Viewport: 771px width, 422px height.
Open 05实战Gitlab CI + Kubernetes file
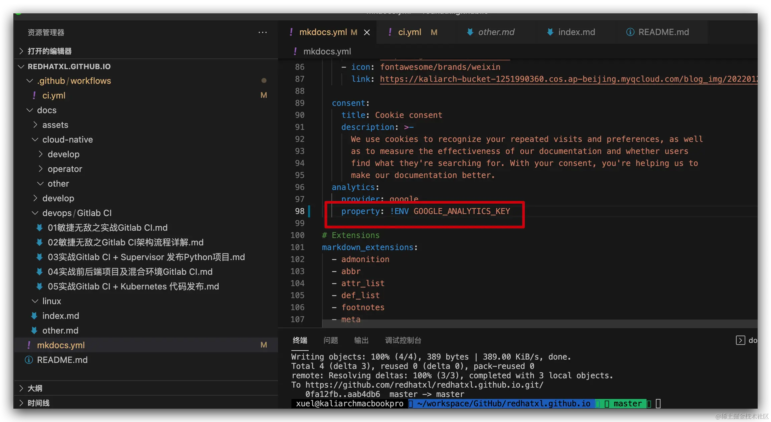click(133, 286)
